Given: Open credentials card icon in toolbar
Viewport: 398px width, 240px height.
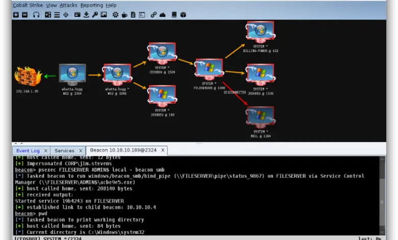Looking at the screenshot, I should tap(77, 15).
